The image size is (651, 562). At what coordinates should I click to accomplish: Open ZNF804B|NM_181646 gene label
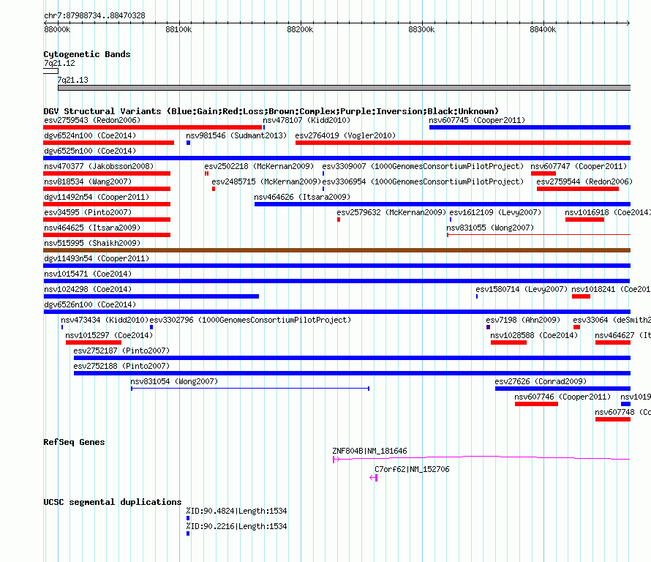pyautogui.click(x=369, y=451)
